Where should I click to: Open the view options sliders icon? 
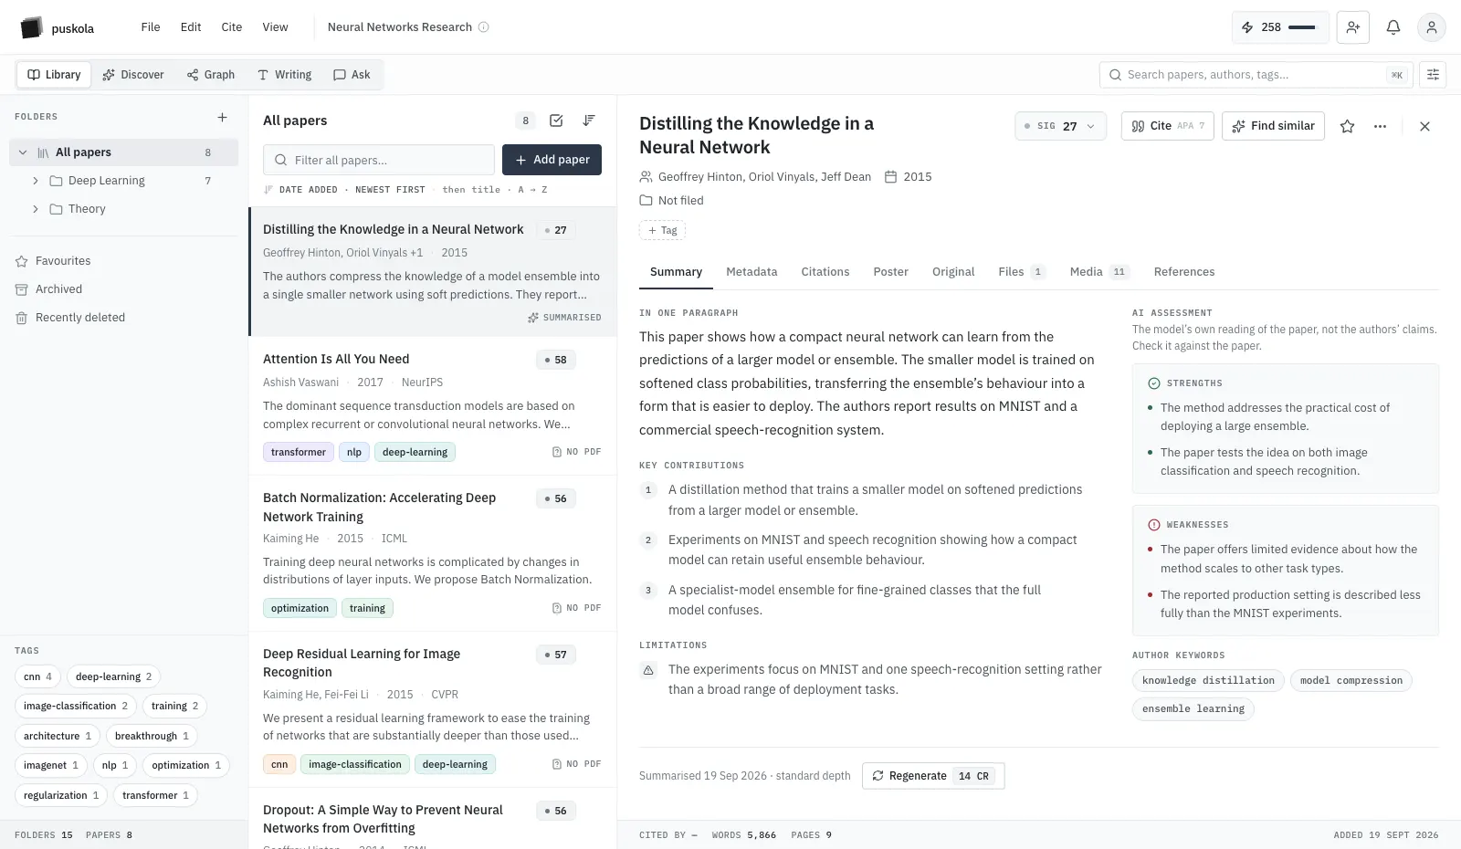click(1433, 75)
